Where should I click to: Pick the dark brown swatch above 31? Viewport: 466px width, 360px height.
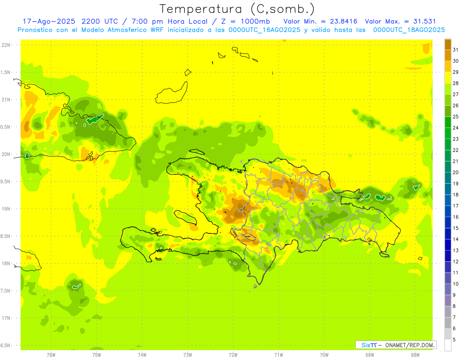(448, 44)
